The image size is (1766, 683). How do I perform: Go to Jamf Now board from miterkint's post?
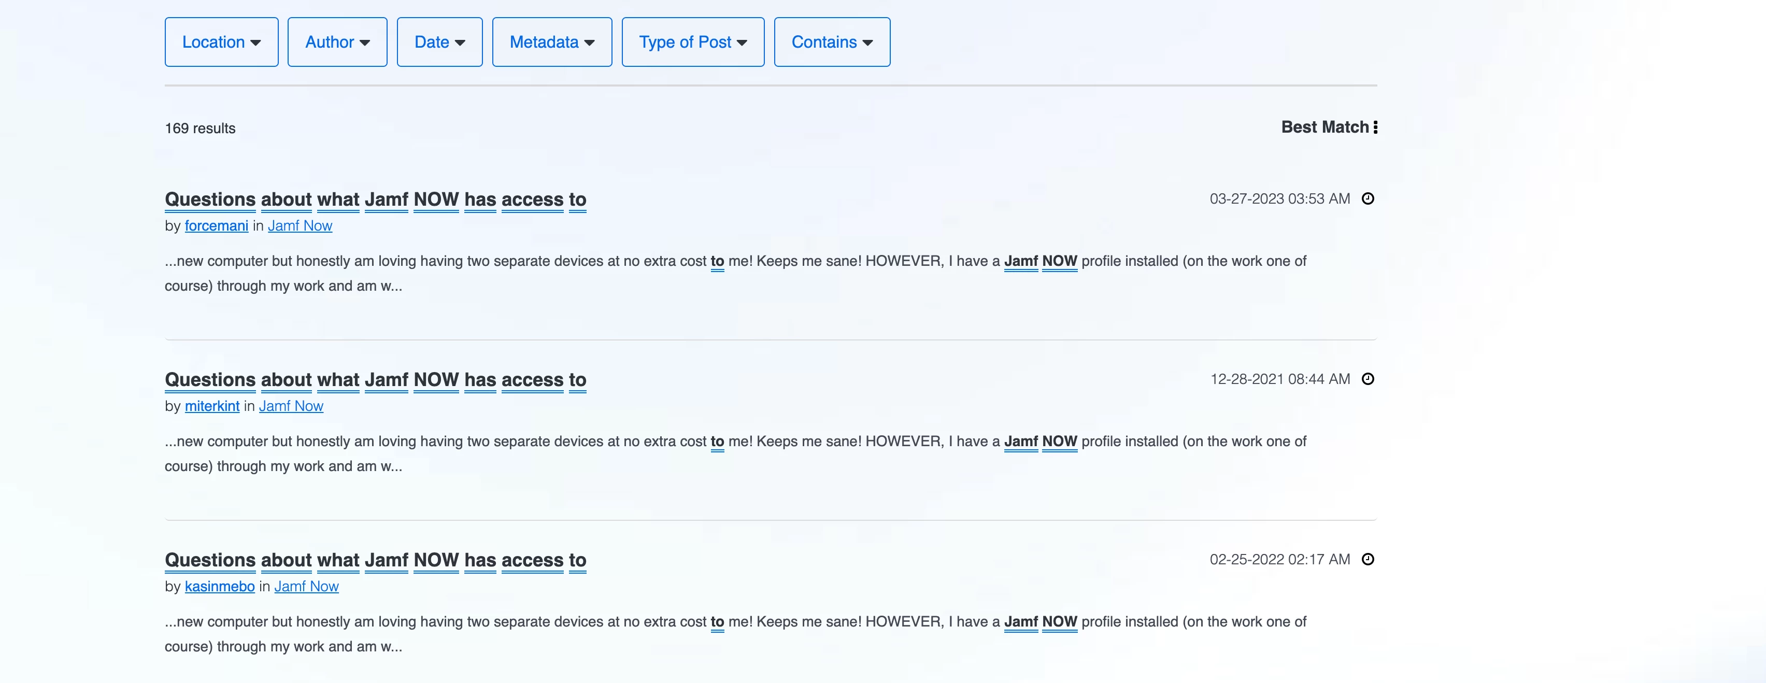[x=291, y=406]
